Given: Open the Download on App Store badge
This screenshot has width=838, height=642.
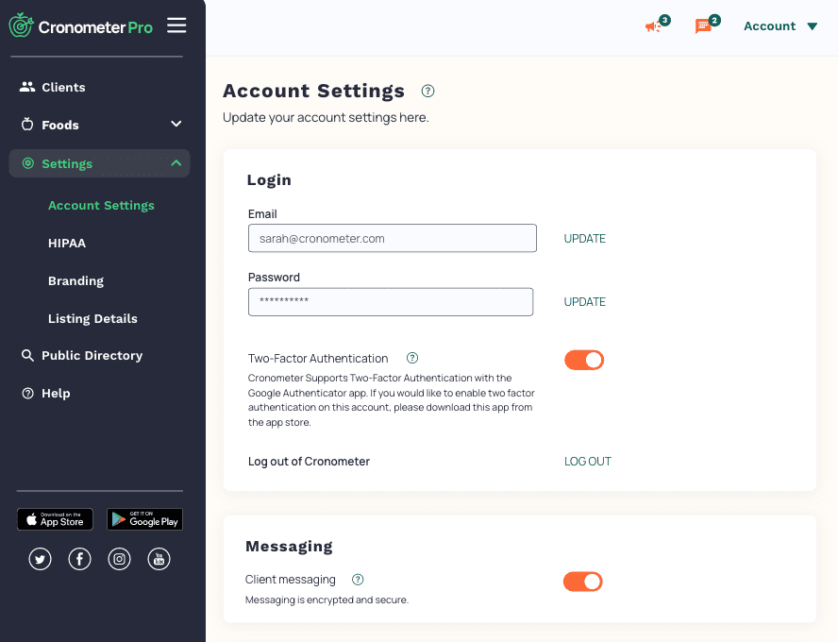Looking at the screenshot, I should 55,519.
